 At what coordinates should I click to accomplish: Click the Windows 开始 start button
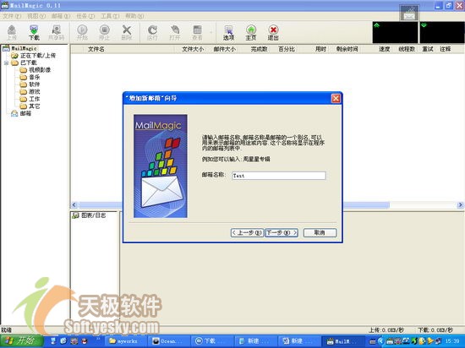pos(21,341)
